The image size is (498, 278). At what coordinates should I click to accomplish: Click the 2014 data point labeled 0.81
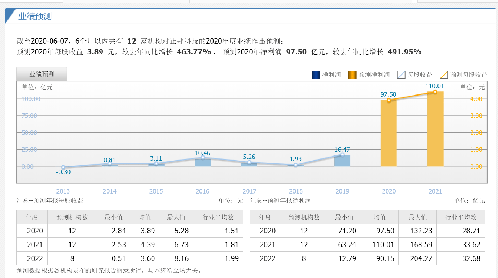pos(110,164)
